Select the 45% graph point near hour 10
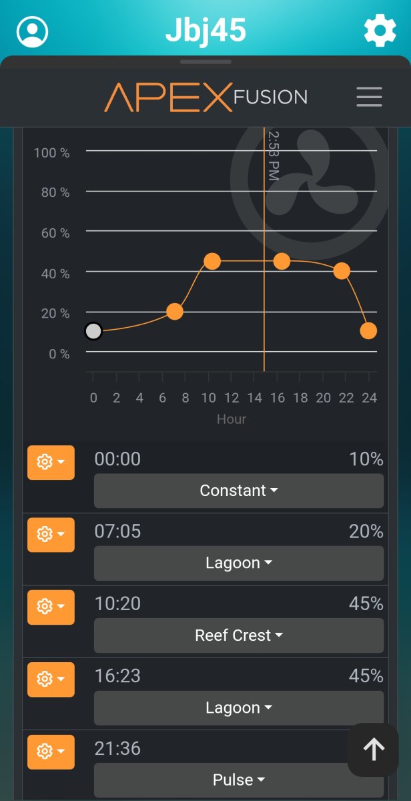This screenshot has height=801, width=411. [212, 261]
